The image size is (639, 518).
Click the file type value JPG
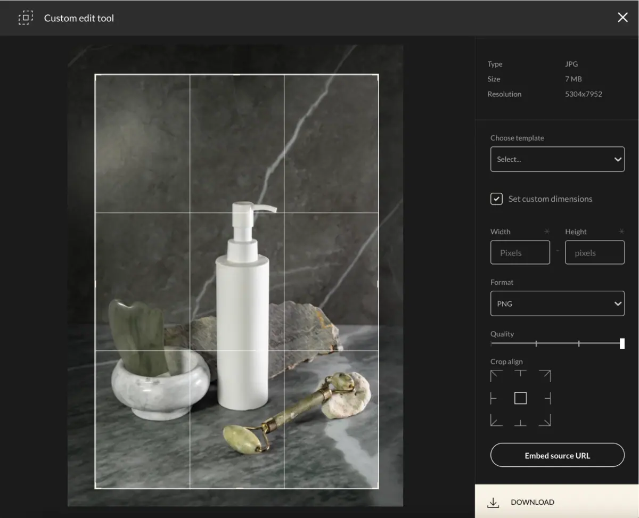571,64
